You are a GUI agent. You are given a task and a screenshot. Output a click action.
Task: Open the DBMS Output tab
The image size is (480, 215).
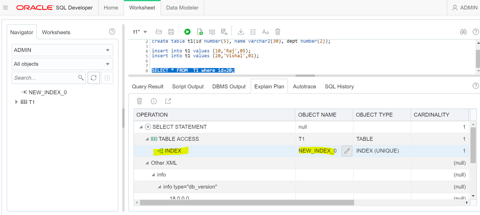coord(229,87)
